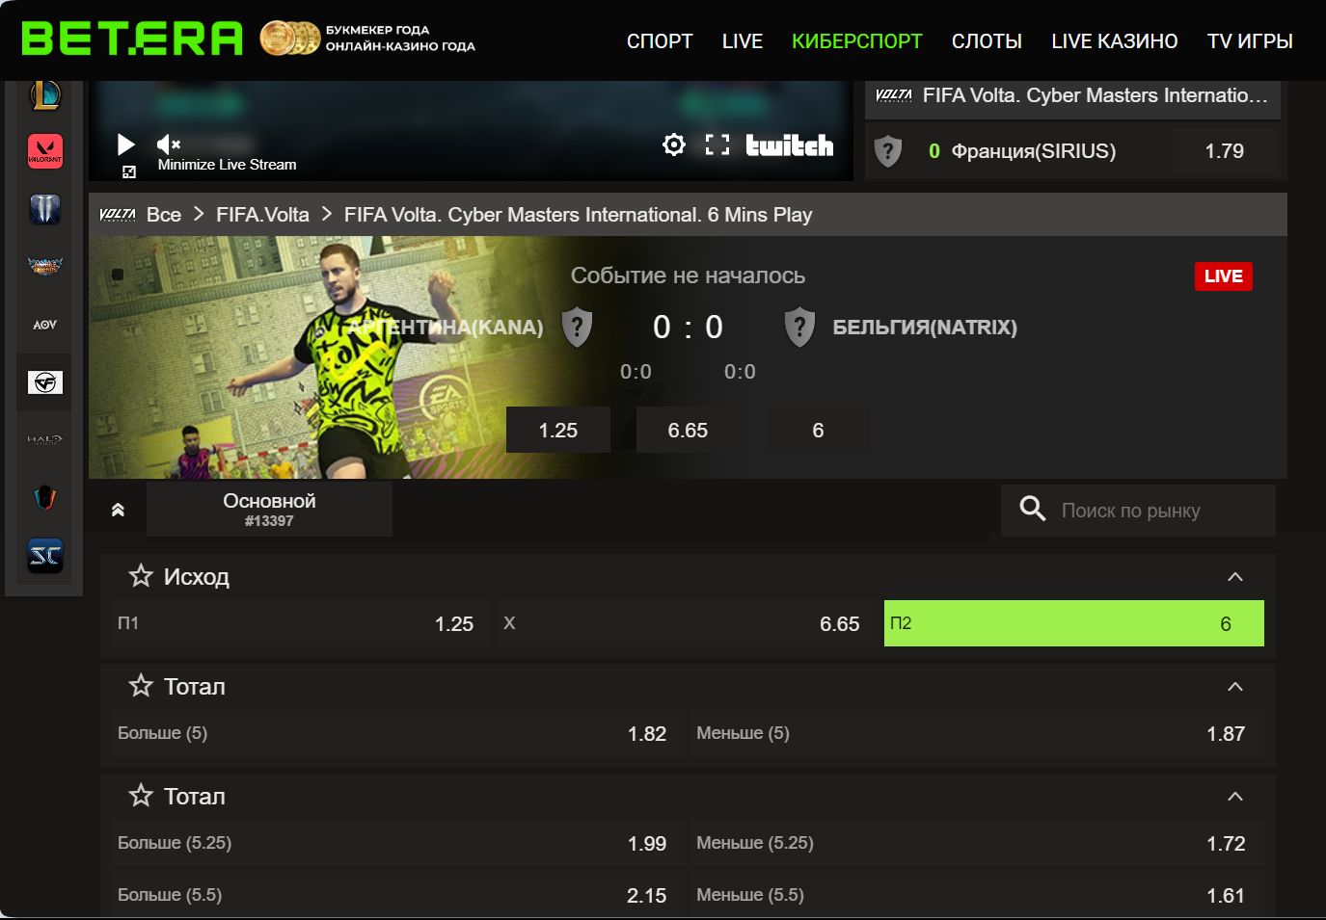Choose Mobile Legends in the sidebar
The width and height of the screenshot is (1326, 920).
pos(45,267)
